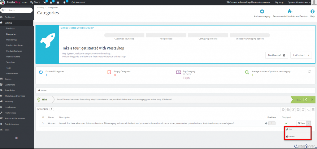Click the import cloud upload icon
The height and width of the screenshot is (149, 317).
(x=288, y=109)
